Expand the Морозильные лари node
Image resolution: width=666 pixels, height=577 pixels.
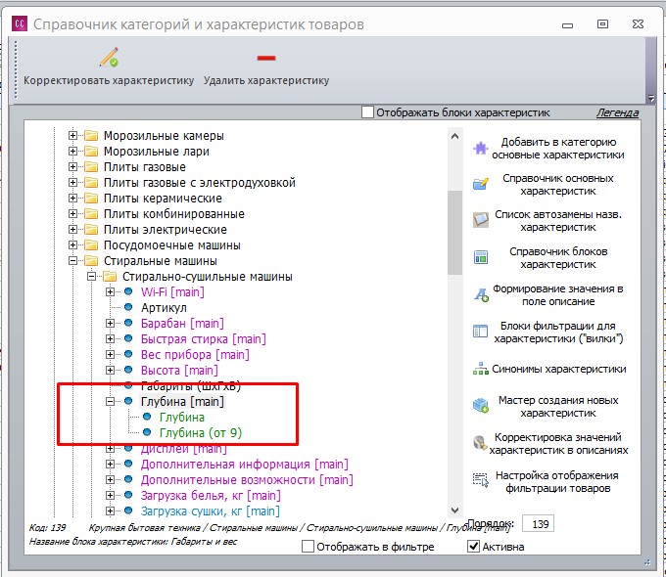click(72, 152)
